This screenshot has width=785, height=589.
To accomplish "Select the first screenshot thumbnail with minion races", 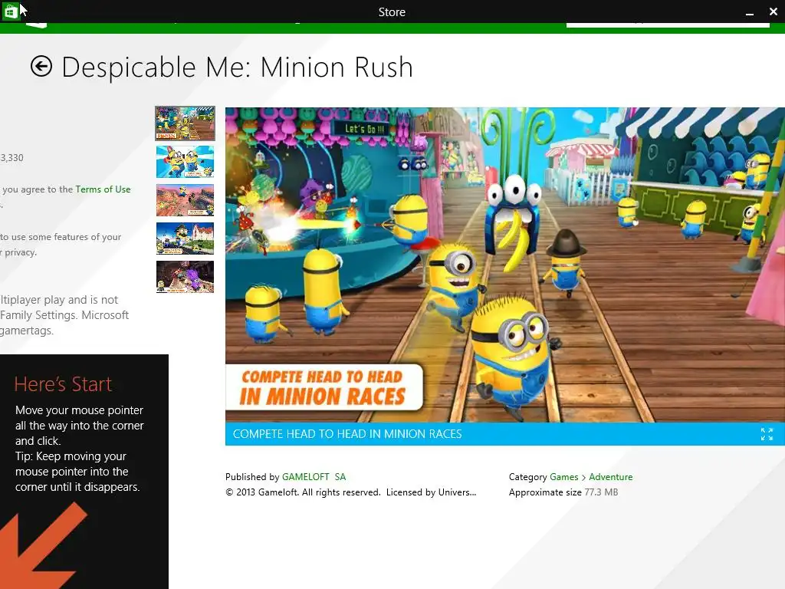I will (185, 123).
